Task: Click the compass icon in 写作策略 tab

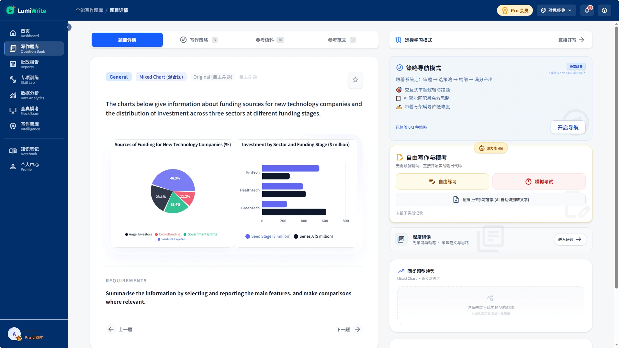Action: pyautogui.click(x=183, y=40)
